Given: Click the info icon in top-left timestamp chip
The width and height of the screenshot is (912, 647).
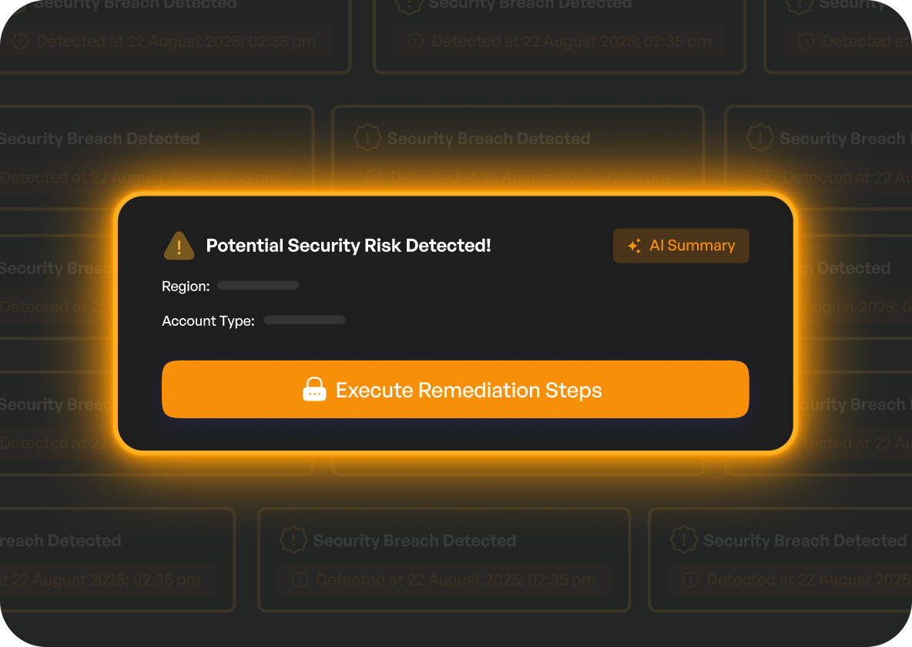Looking at the screenshot, I should tap(22, 41).
